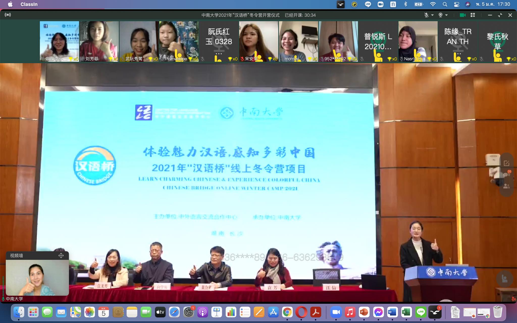Screen dimensions: 517x323
Task: Toggle the green video recording camera
Action: (462, 15)
